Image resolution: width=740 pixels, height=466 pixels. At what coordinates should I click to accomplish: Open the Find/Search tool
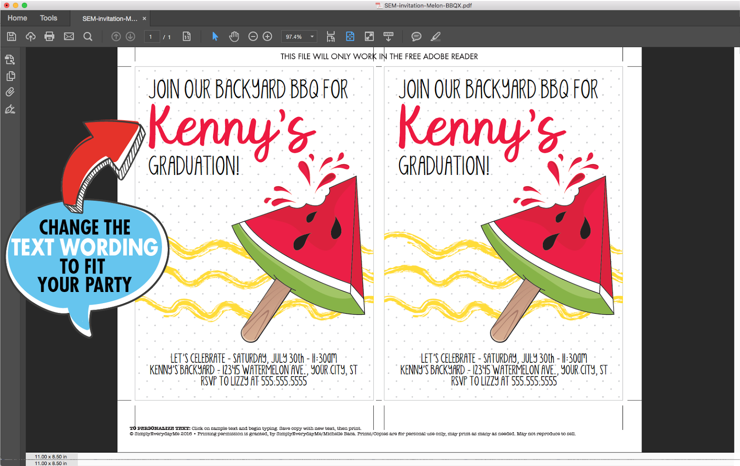pyautogui.click(x=88, y=36)
